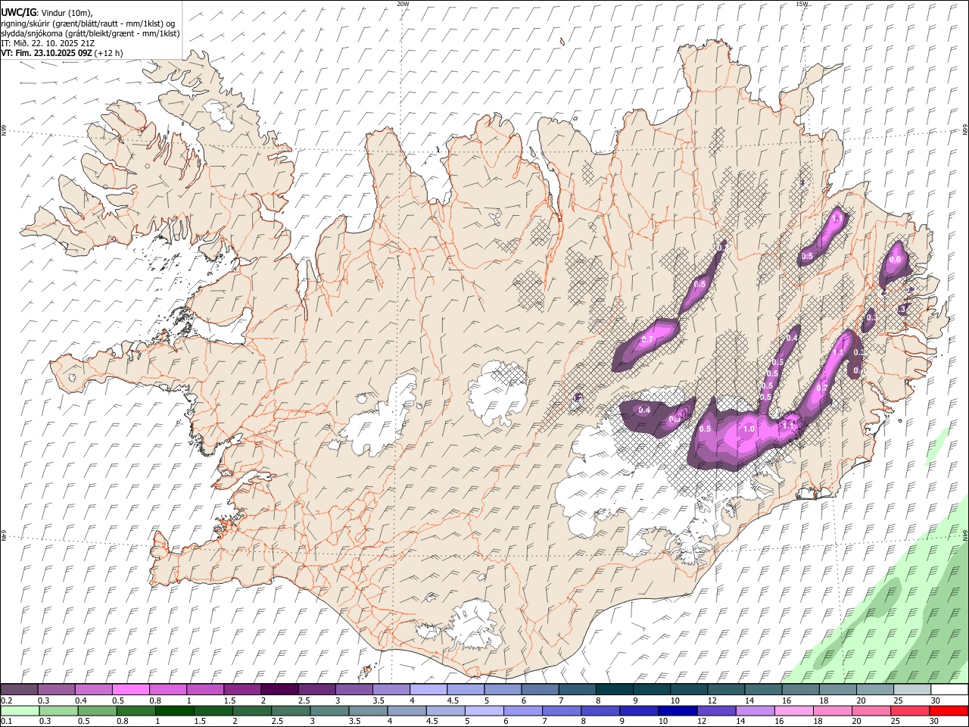Click the pink swatch above lower-row 18
The width and height of the screenshot is (969, 727).
point(832,711)
